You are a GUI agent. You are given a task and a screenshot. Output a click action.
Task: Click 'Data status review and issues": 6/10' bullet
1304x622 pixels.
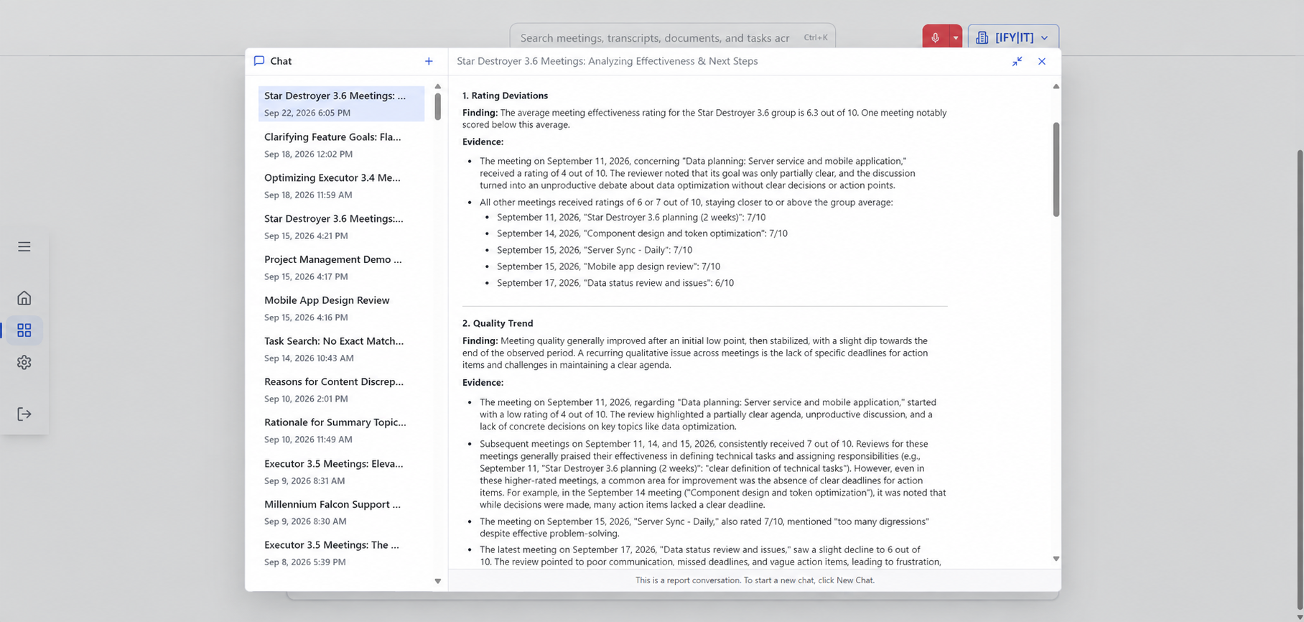615,283
